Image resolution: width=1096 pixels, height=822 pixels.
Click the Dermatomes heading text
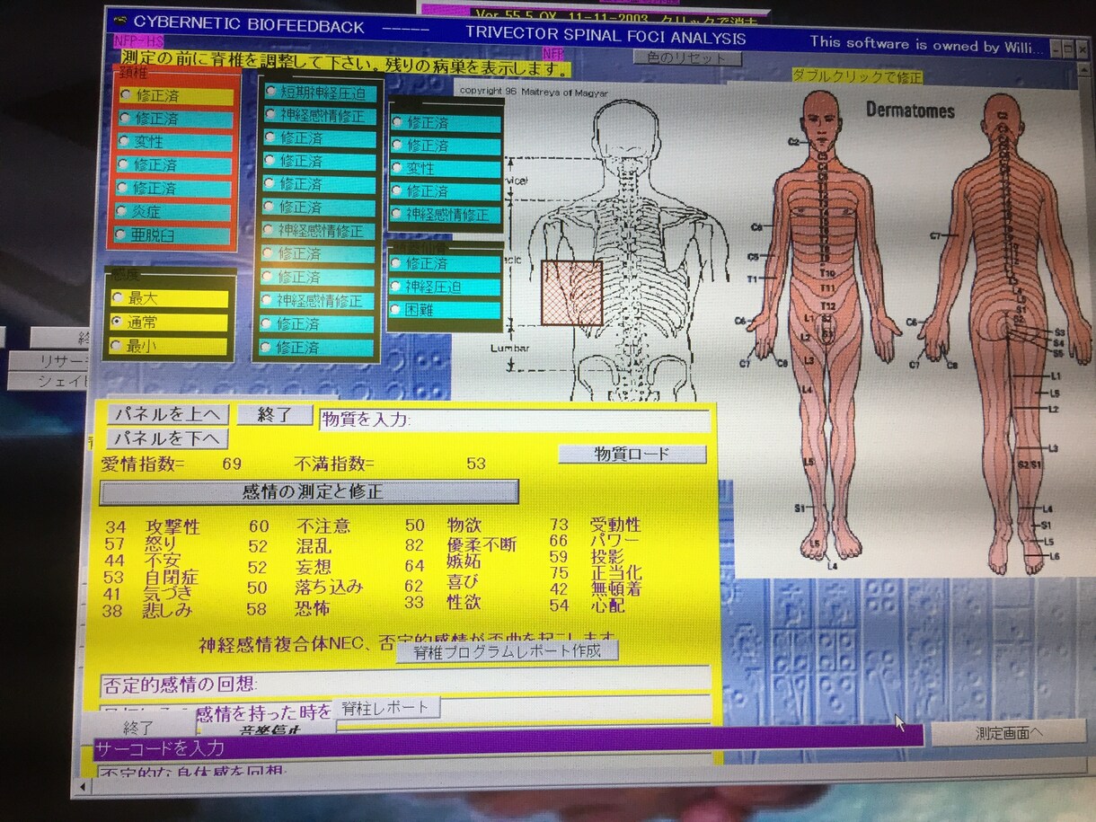click(x=910, y=111)
